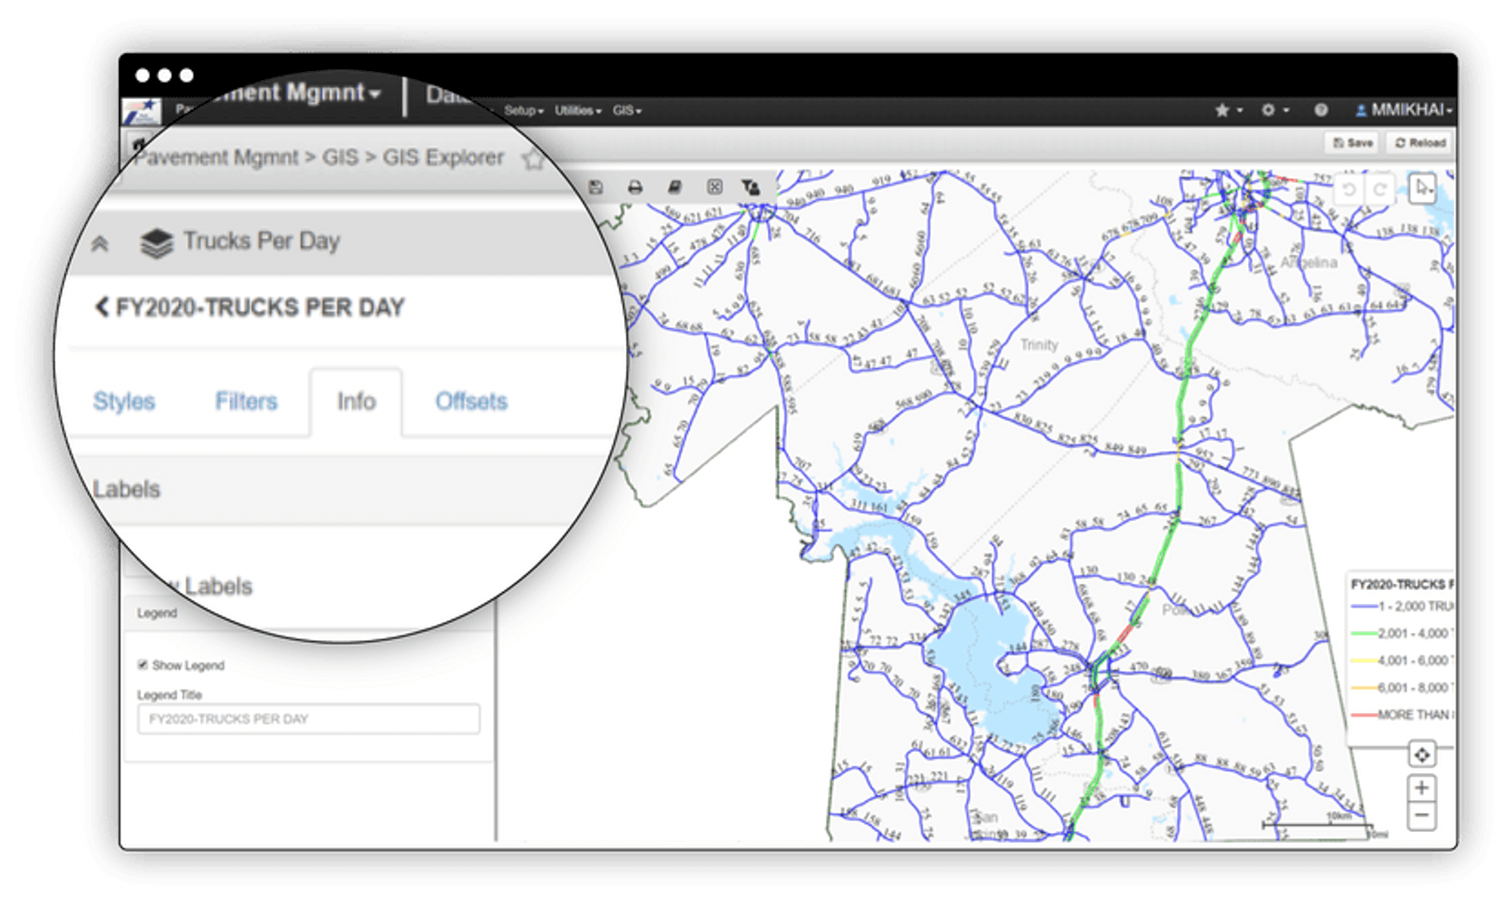Click the Pavement Mgmnt breadcrumb text
1510x902 pixels.
216,157
